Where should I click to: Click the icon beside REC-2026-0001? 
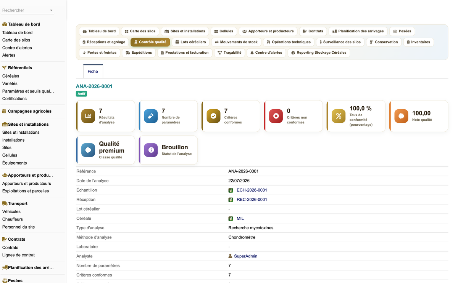[x=231, y=200]
